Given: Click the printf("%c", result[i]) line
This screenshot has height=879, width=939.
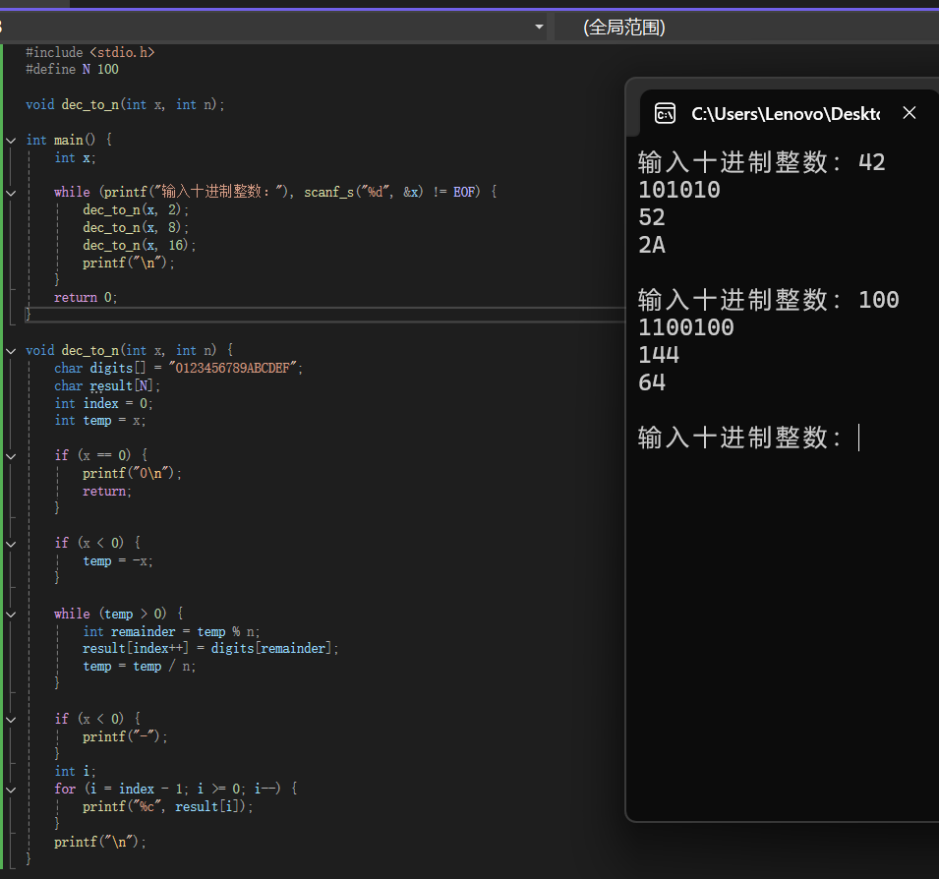Looking at the screenshot, I should [x=168, y=807].
